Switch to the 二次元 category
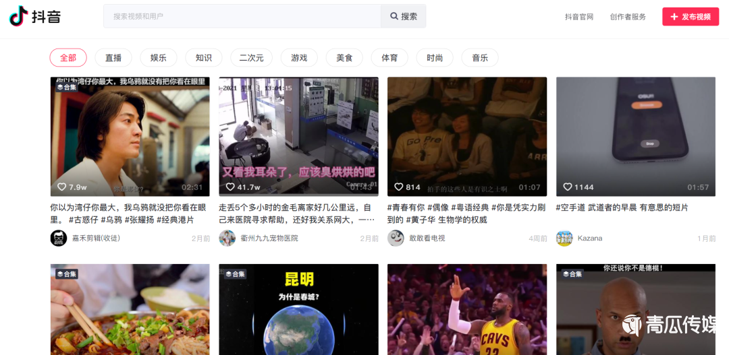 tap(252, 58)
